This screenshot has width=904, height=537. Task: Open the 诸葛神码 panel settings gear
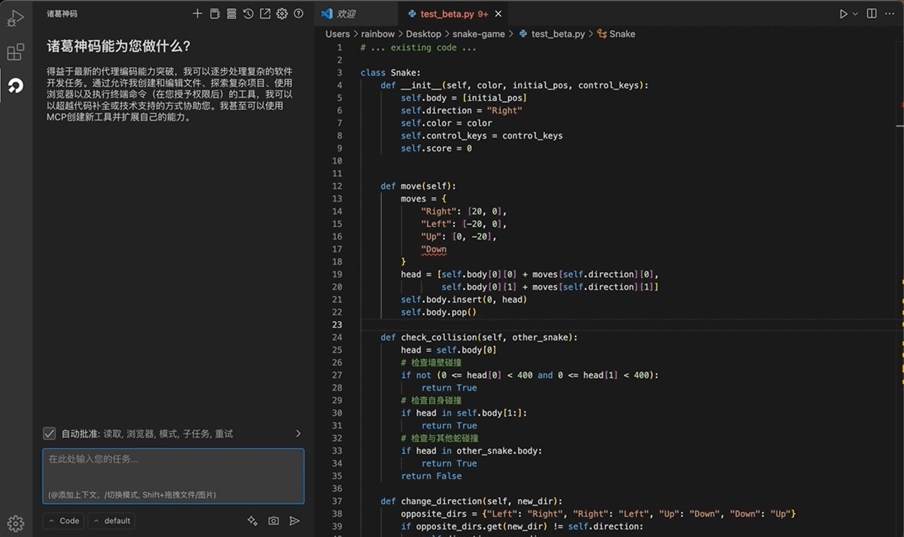[x=282, y=14]
